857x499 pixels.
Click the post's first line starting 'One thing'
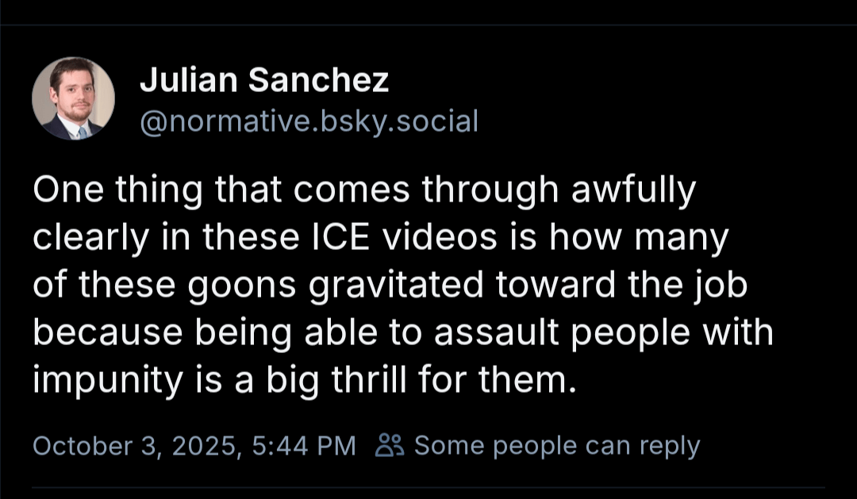click(363, 190)
